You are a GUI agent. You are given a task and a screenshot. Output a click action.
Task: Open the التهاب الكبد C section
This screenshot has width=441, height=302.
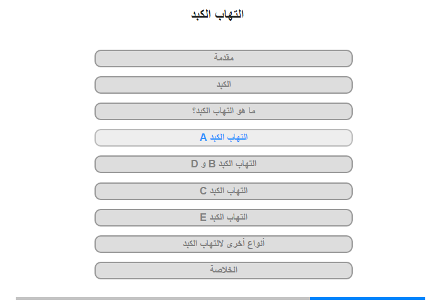pyautogui.click(x=223, y=191)
